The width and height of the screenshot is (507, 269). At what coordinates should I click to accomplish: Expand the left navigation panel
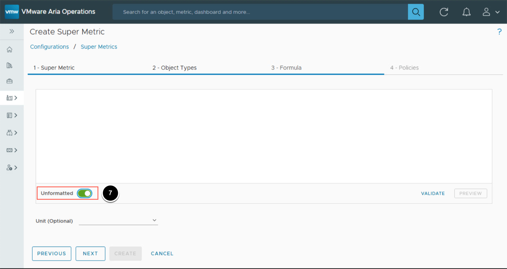(x=12, y=31)
